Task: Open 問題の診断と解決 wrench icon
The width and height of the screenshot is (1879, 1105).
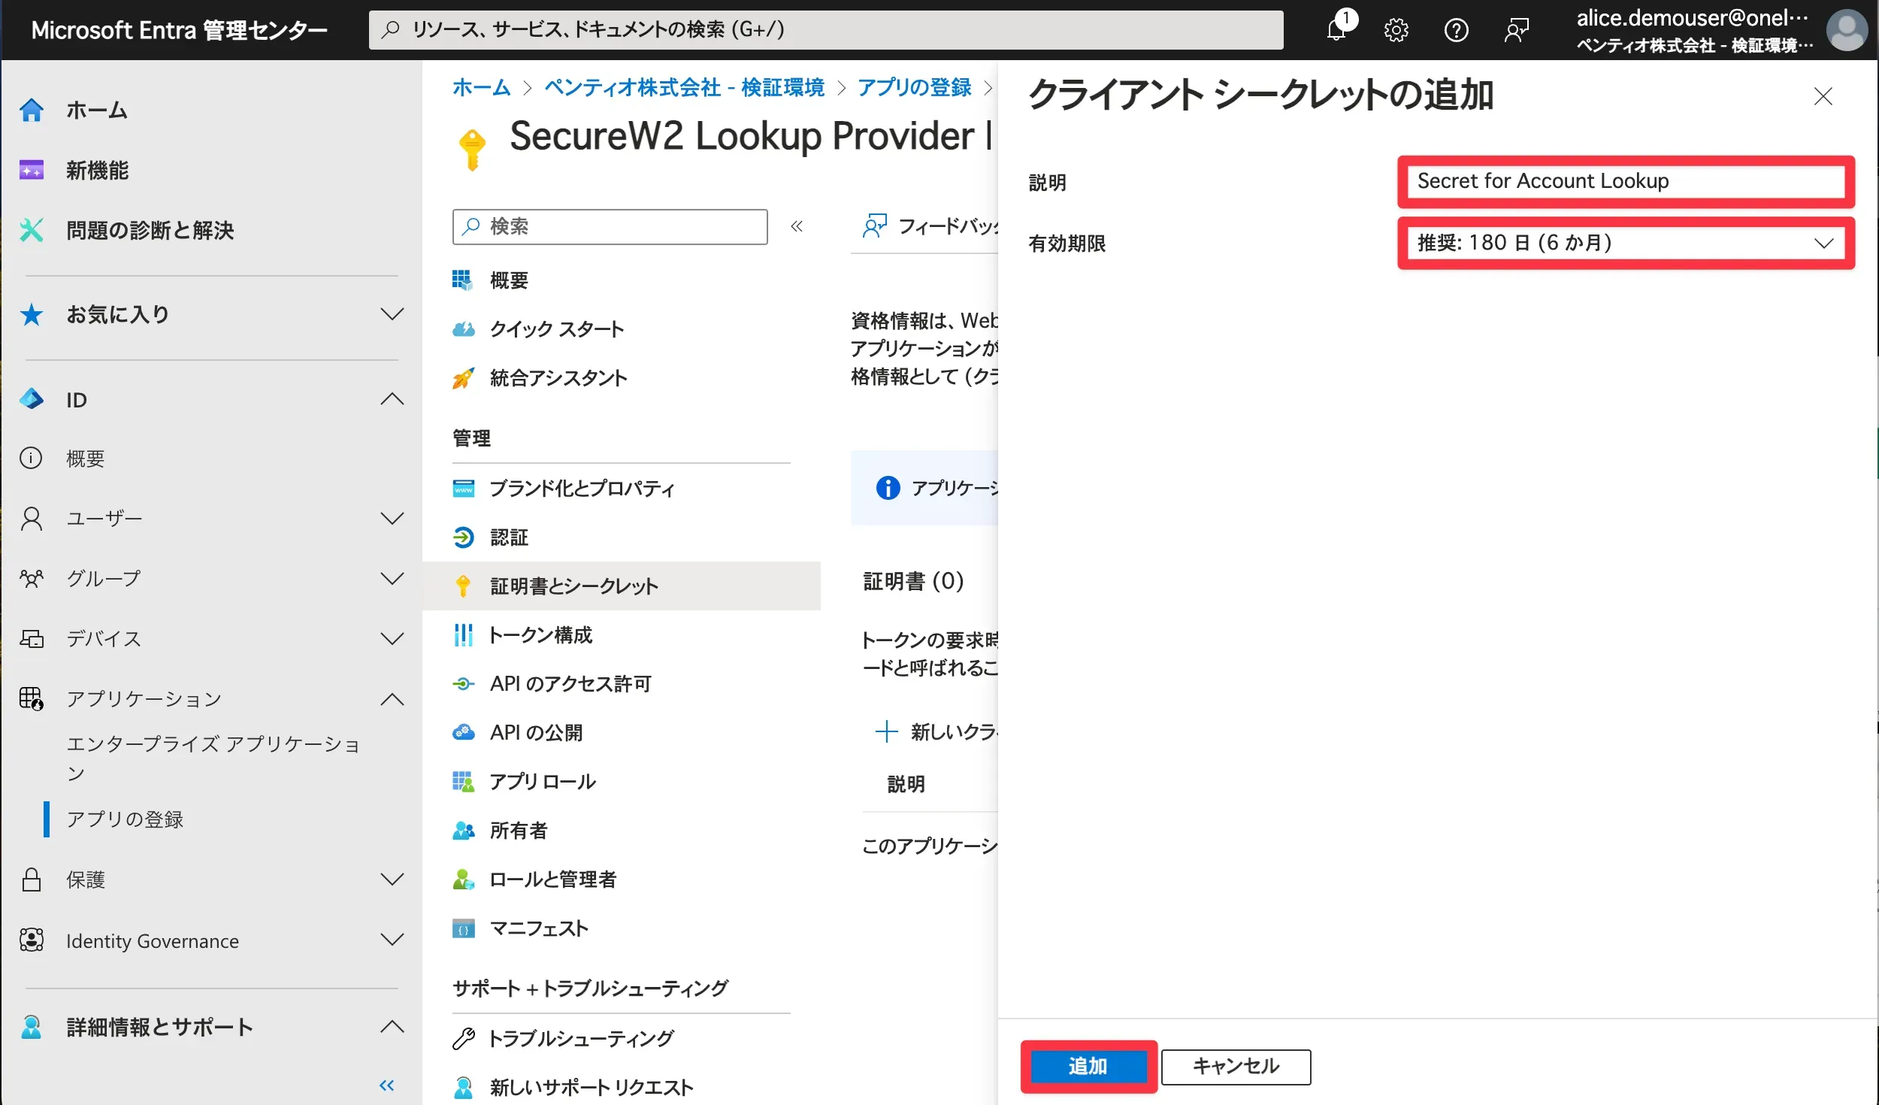Action: pos(32,230)
